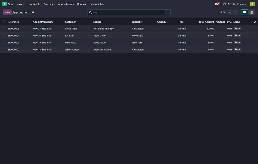Click the 1-4 / 4 pager counter
Viewport: 258px width, 164px height.
[222, 12]
